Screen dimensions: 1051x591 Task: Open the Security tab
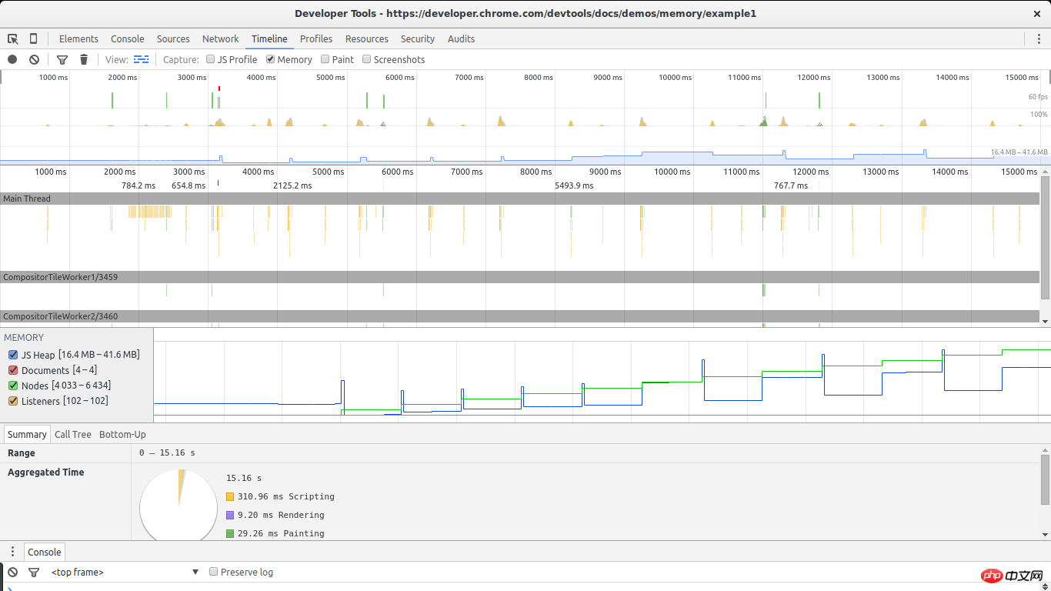(418, 39)
